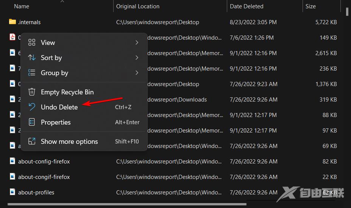This screenshot has height=208, width=351.
Task: Expand the Sort by submenu chevron
Action: click(x=137, y=58)
